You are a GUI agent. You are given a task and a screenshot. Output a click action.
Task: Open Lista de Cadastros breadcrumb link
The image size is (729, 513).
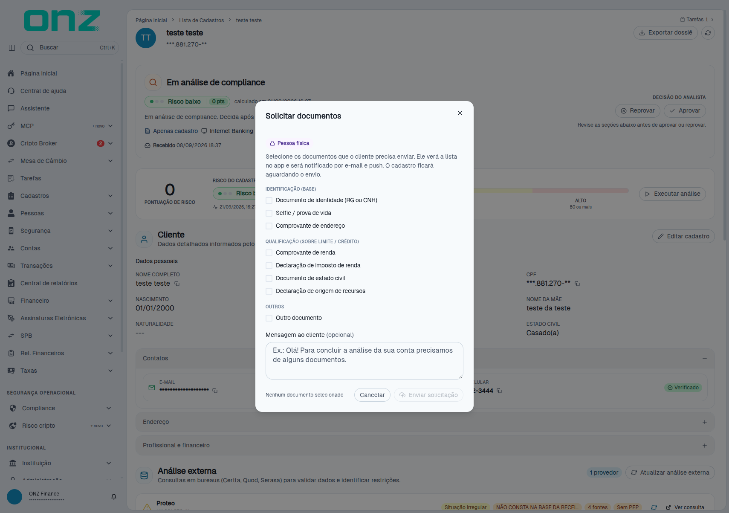[201, 20]
